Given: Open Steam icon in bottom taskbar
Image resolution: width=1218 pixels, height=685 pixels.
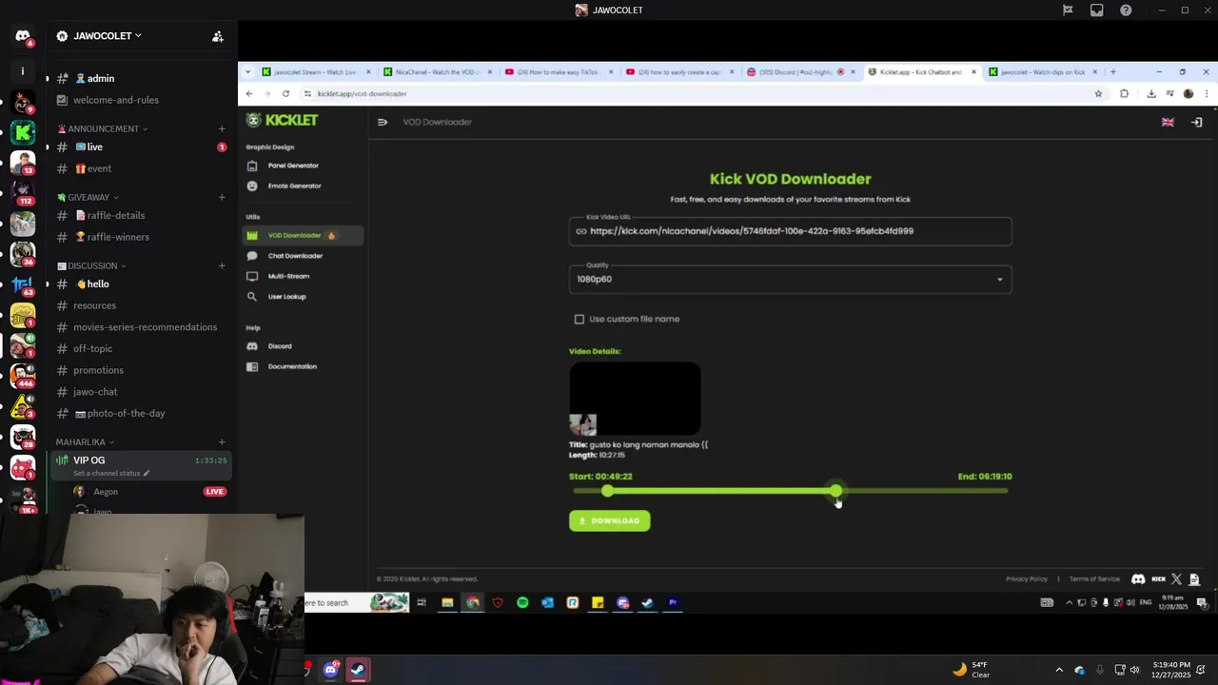Looking at the screenshot, I should pyautogui.click(x=358, y=670).
